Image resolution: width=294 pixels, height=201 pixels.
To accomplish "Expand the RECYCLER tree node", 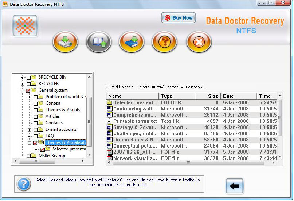I will [x=22, y=84].
